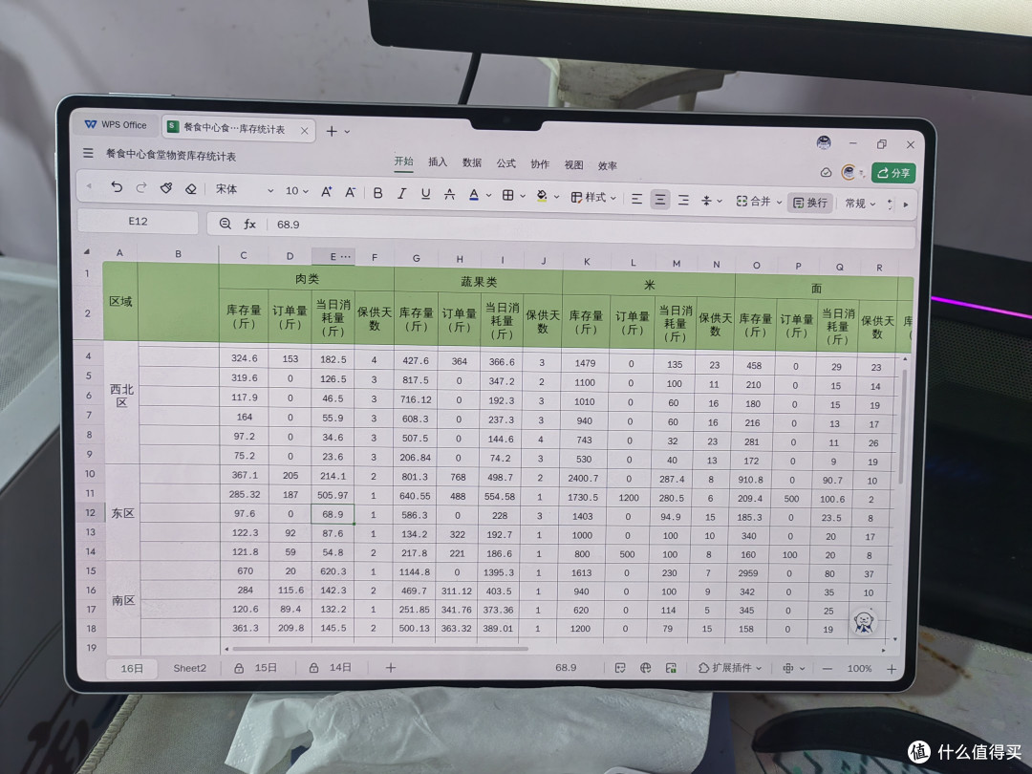
Task: Apply fill color bucket
Action: [543, 196]
